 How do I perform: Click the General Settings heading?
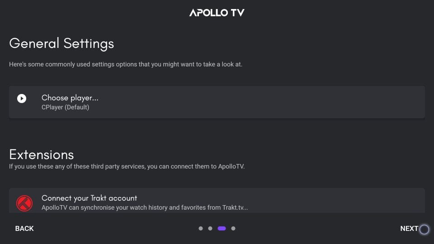tap(61, 43)
